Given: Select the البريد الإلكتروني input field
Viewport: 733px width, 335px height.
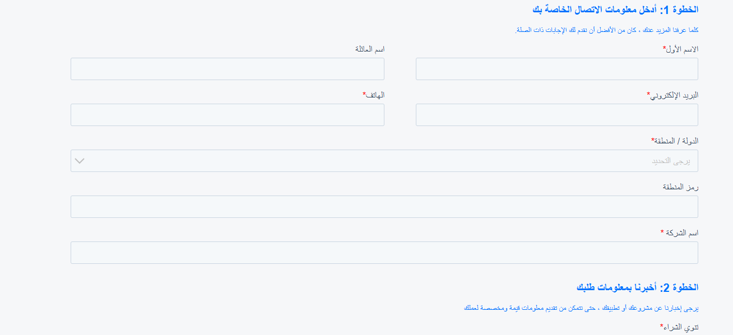Looking at the screenshot, I should (556, 115).
